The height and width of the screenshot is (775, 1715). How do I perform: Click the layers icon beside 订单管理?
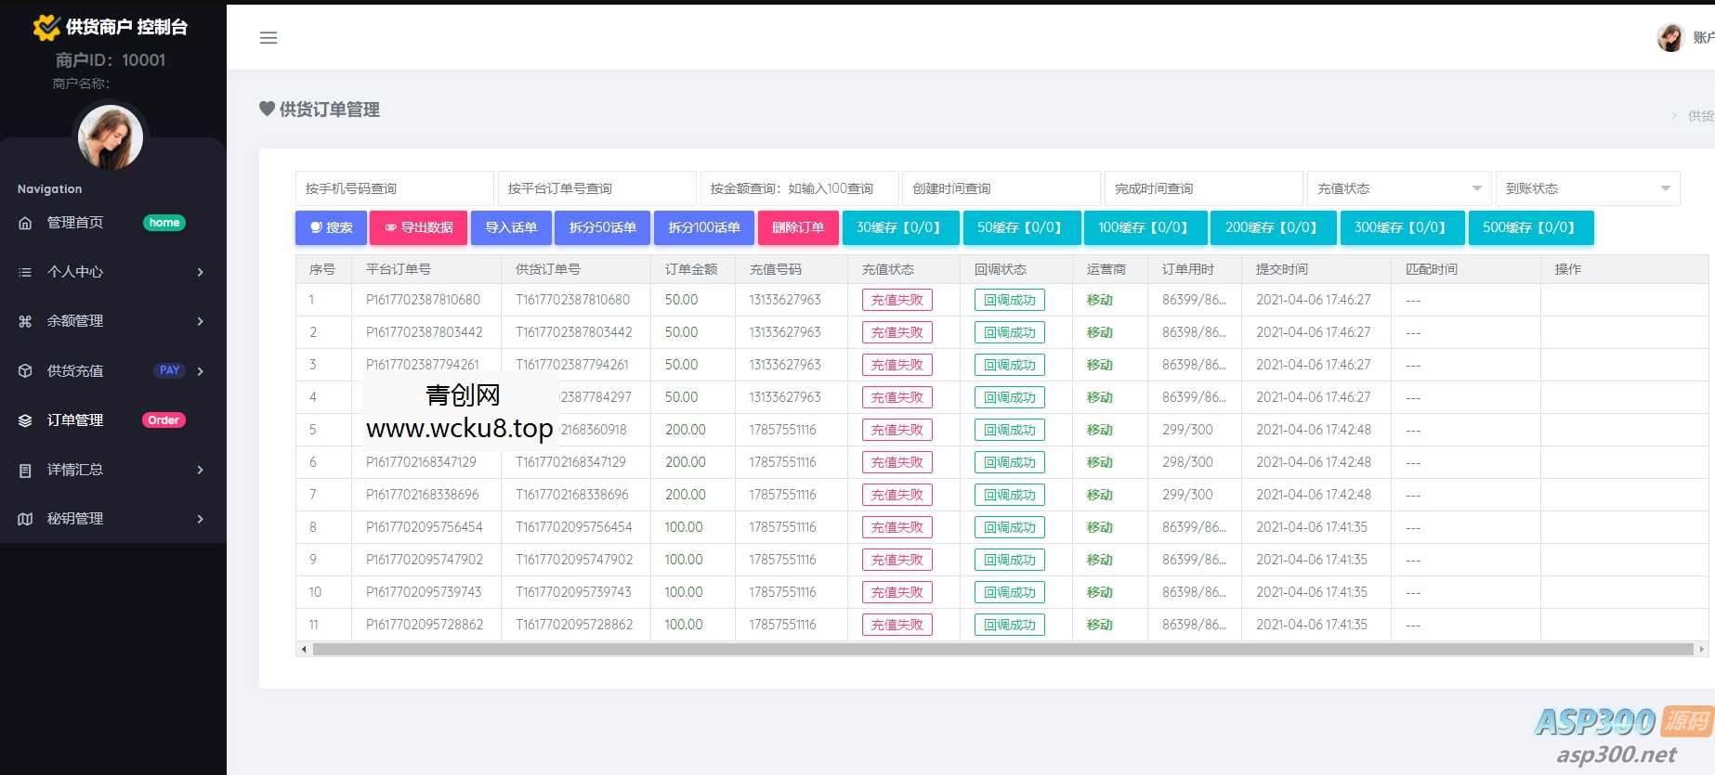(x=25, y=420)
